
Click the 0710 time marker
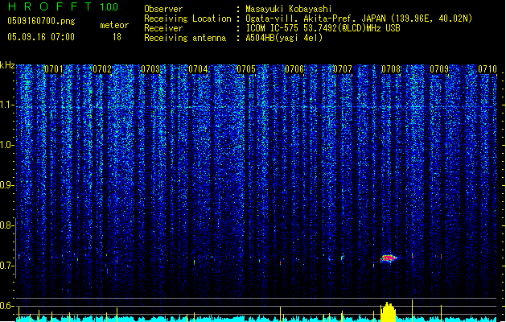(x=487, y=69)
